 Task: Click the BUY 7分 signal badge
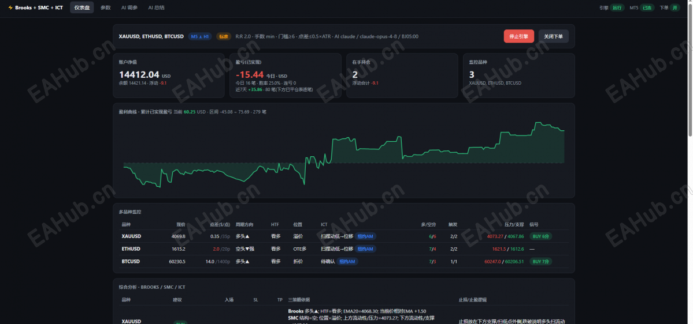pyautogui.click(x=540, y=261)
